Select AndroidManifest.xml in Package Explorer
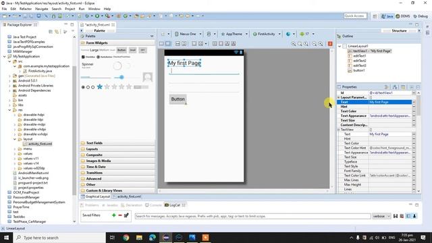432x243 pixels. point(33,173)
